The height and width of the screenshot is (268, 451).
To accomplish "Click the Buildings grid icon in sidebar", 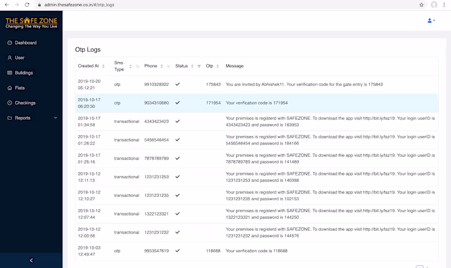I will [10, 73].
